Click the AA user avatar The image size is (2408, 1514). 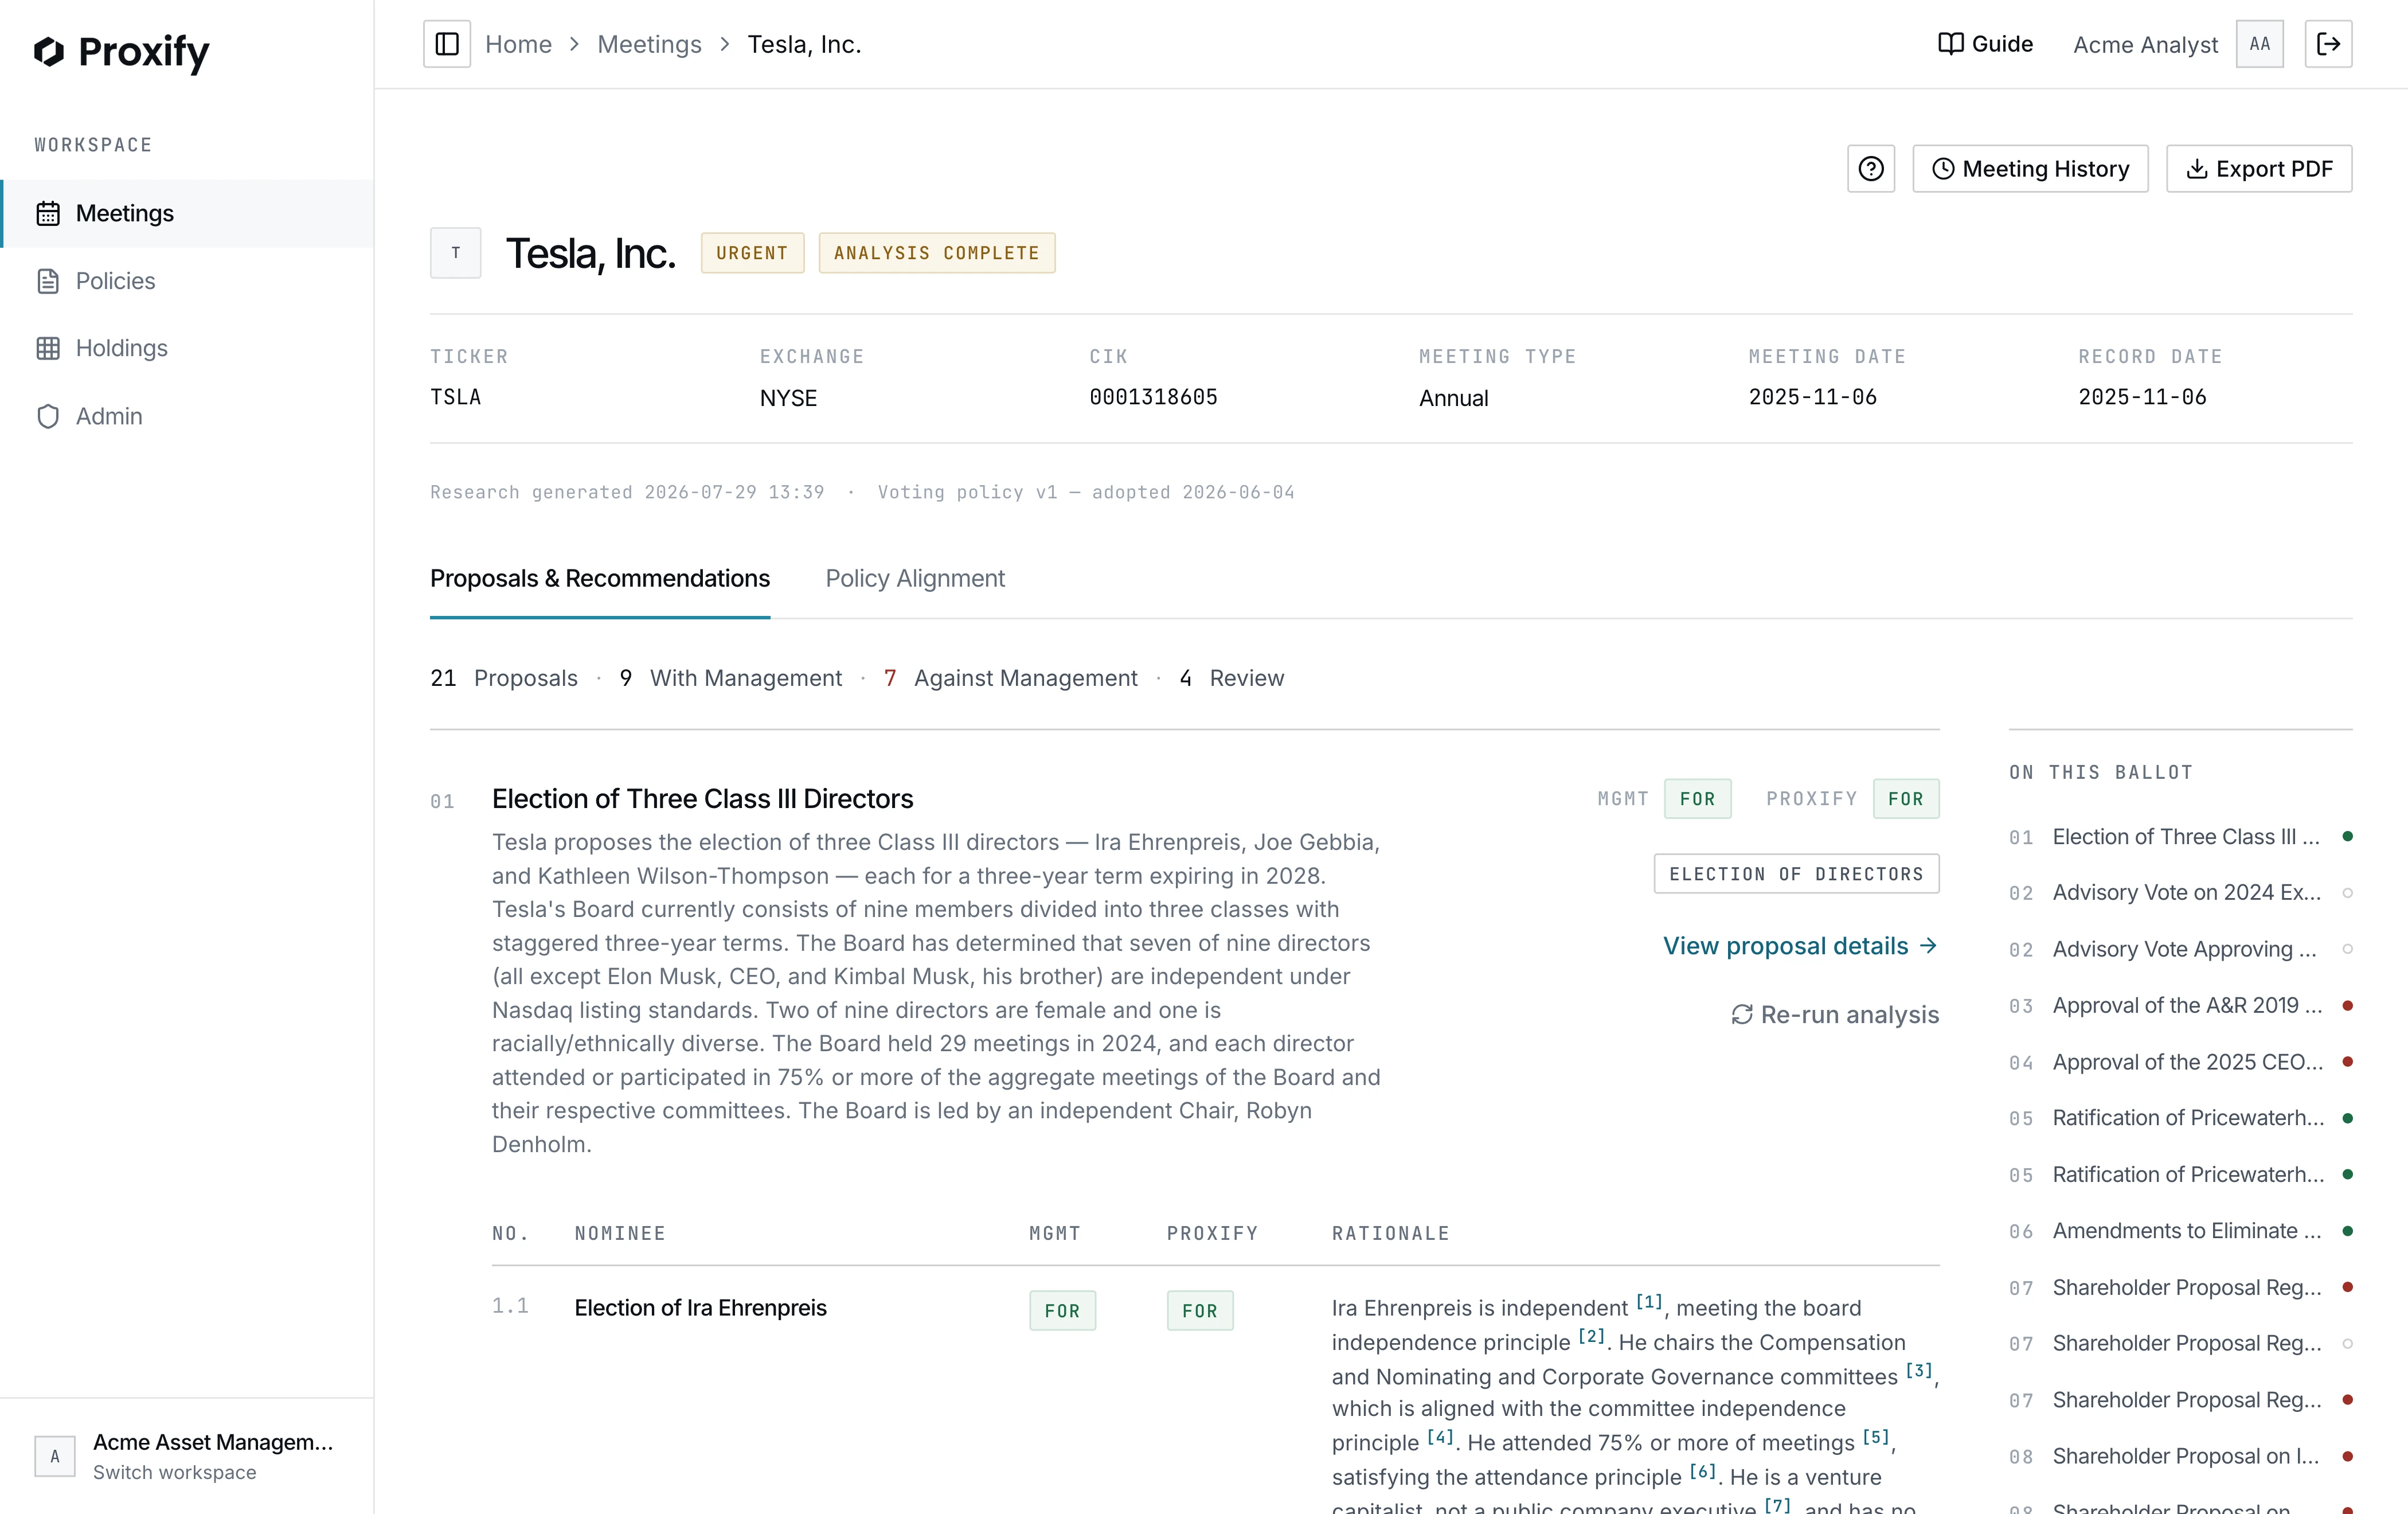pyautogui.click(x=2260, y=44)
